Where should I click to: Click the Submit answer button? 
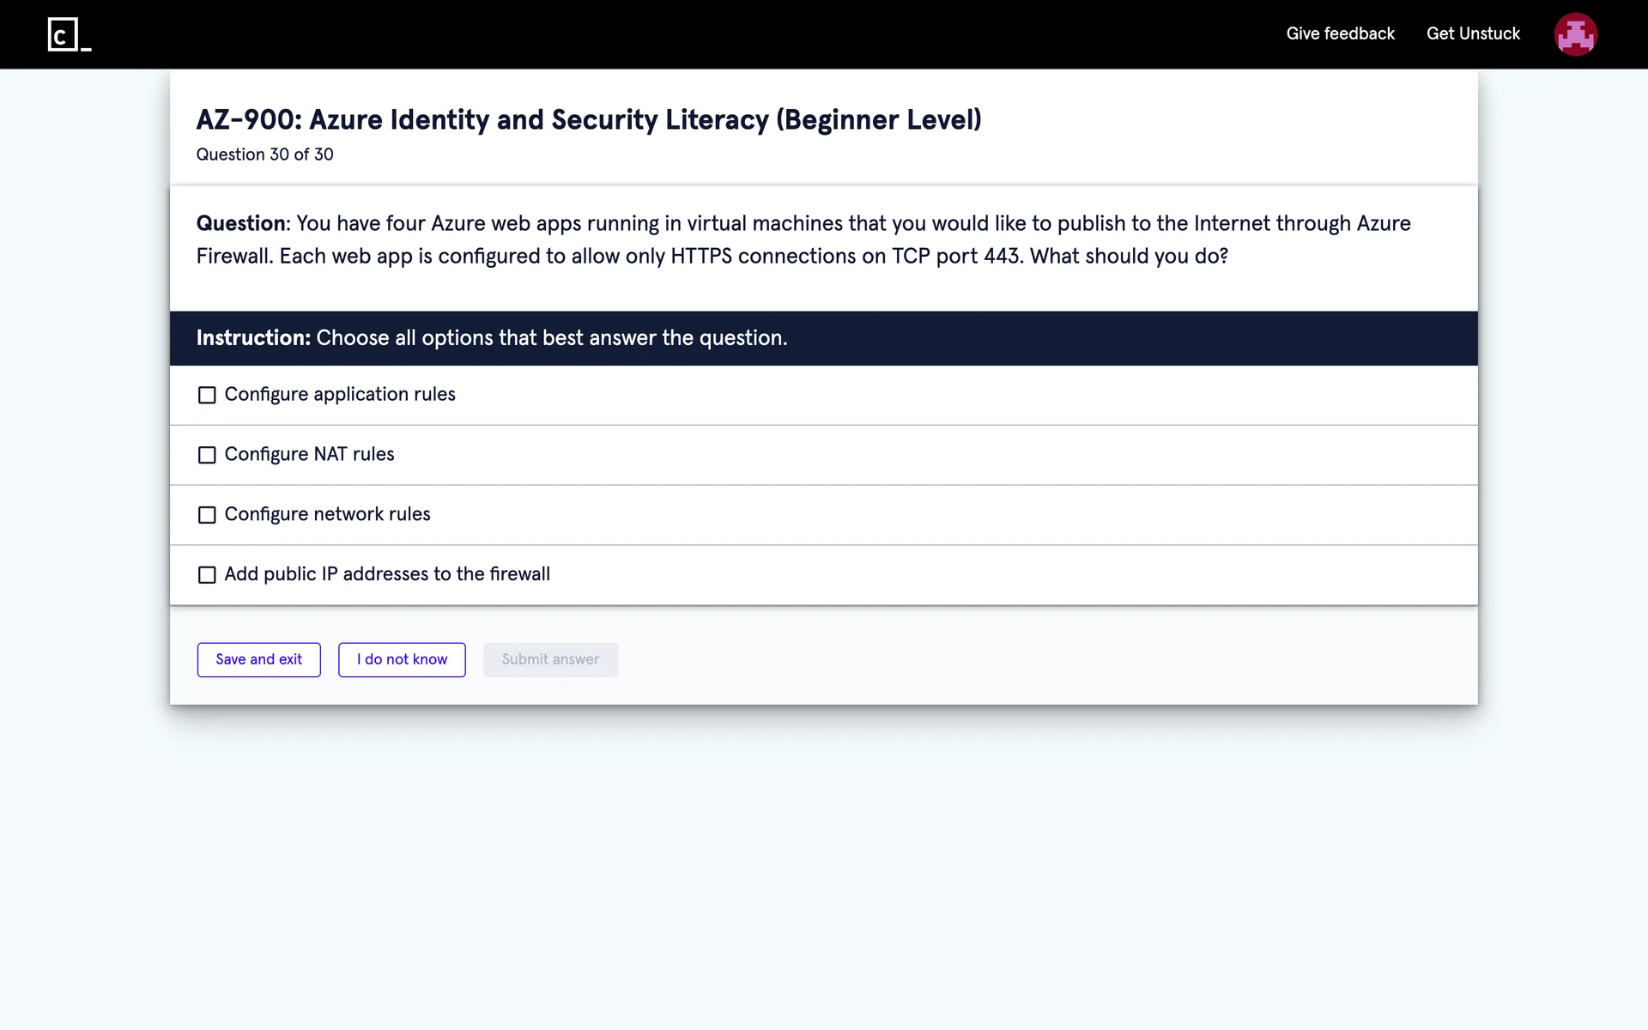click(x=550, y=659)
